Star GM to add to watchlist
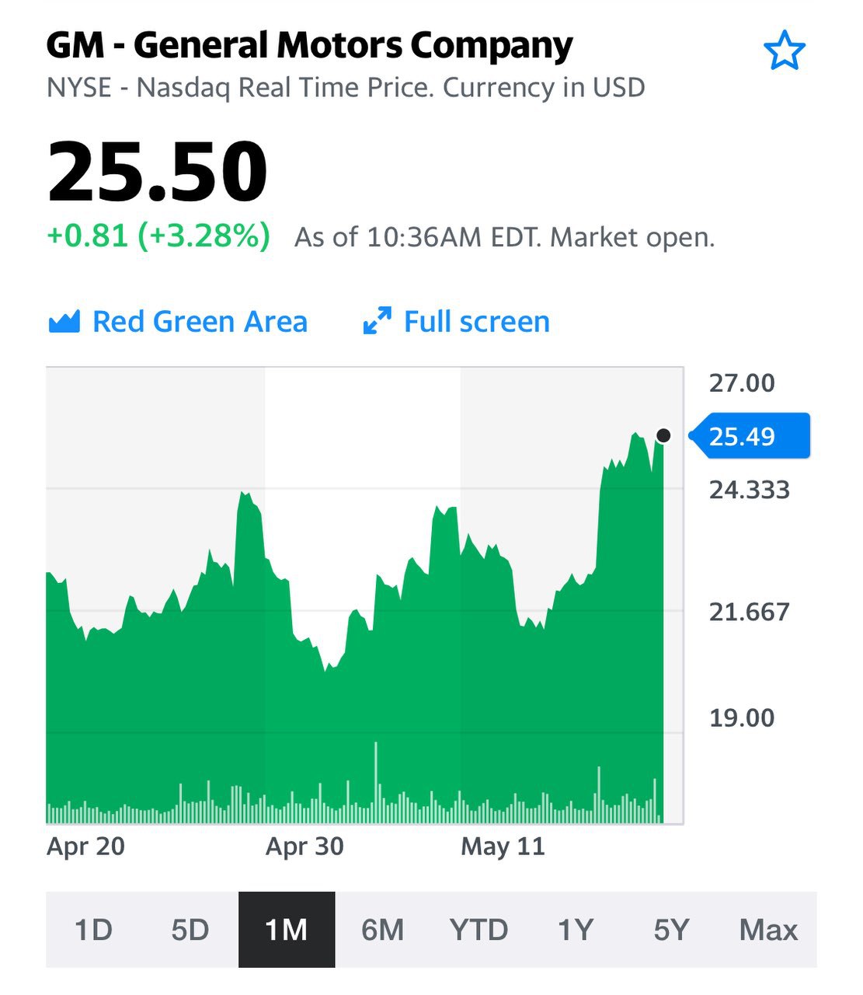The width and height of the screenshot is (863, 995). 785,51
